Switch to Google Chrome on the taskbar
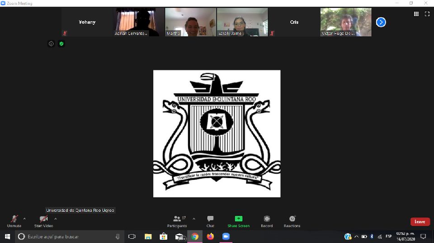Viewport: 434px width, 243px height. coord(195,237)
